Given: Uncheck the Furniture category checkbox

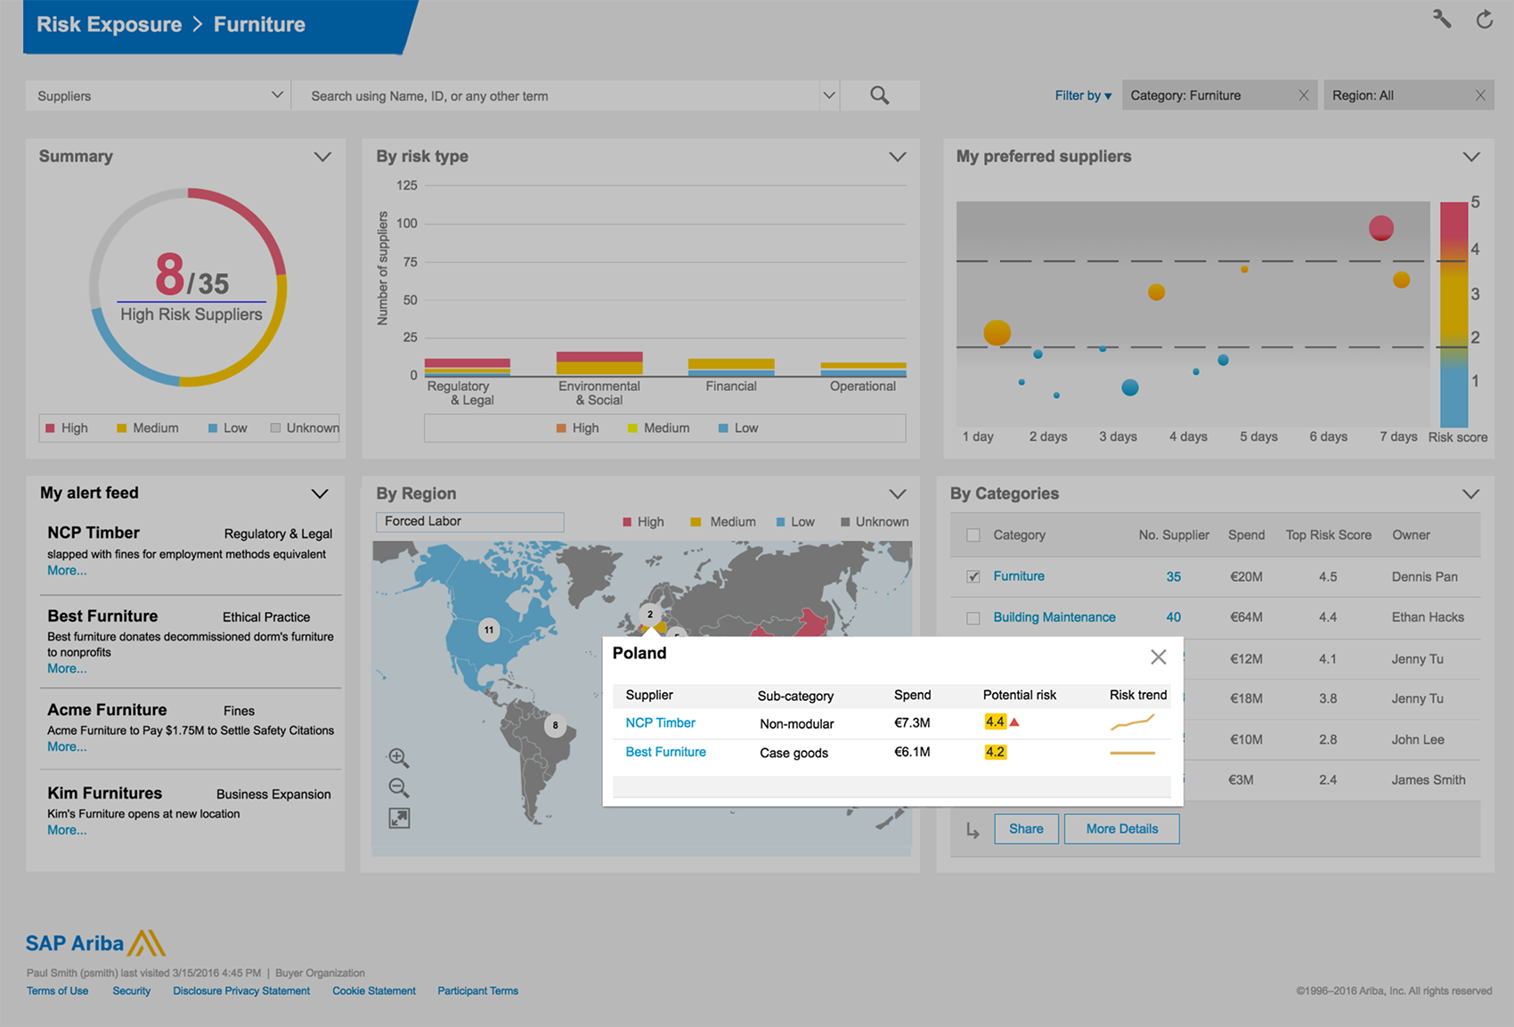Looking at the screenshot, I should pyautogui.click(x=973, y=576).
